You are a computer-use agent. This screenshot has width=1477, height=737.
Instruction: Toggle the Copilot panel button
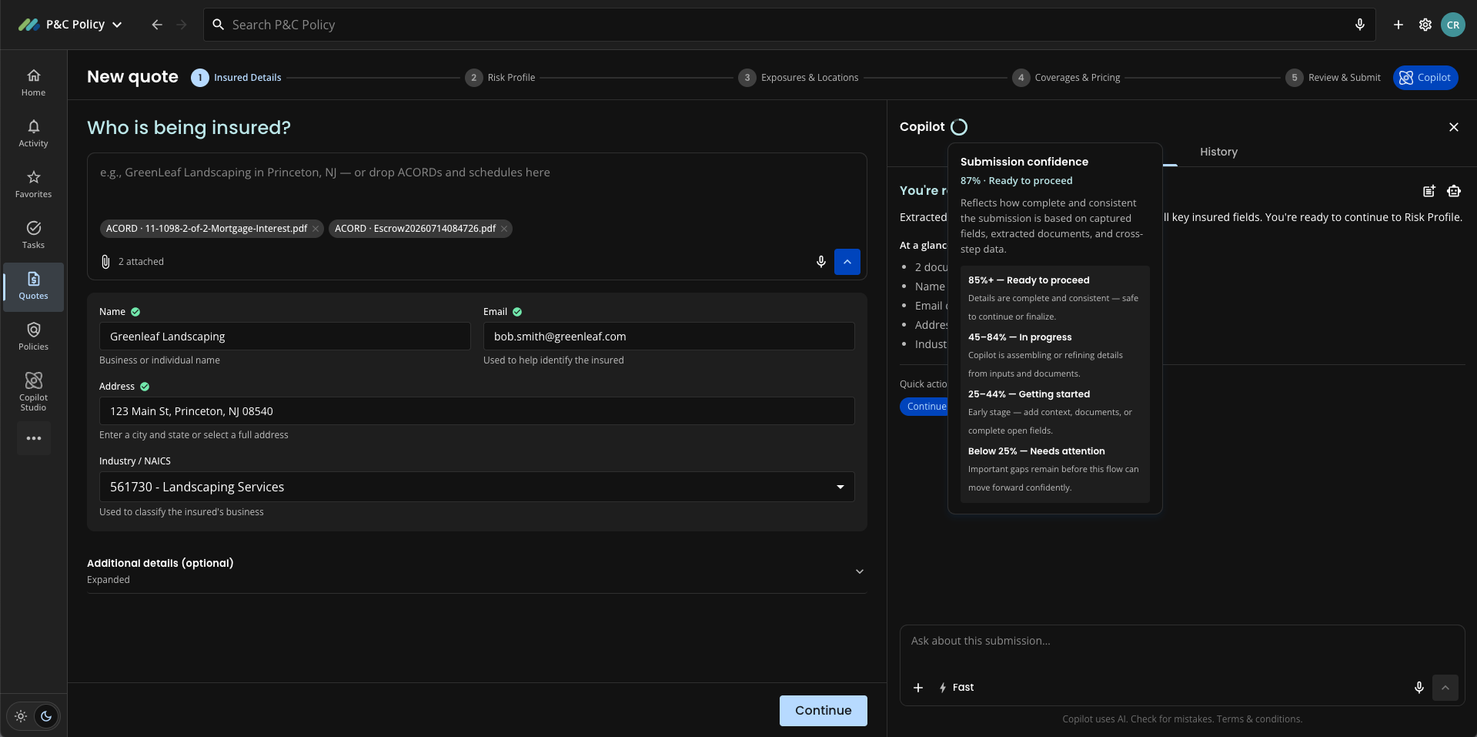pos(1425,78)
